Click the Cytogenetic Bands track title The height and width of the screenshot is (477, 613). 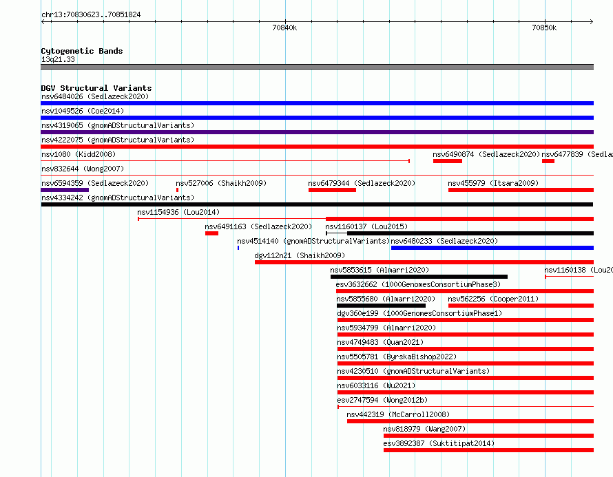82,51
